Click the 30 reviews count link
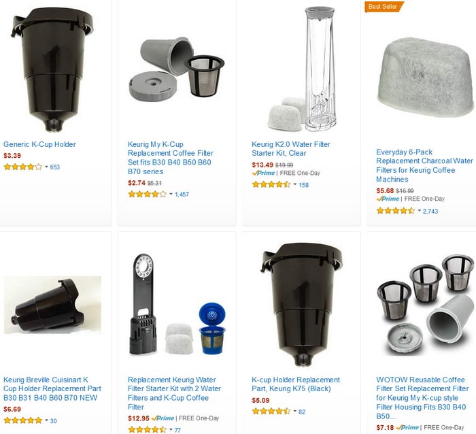 [x=54, y=421]
